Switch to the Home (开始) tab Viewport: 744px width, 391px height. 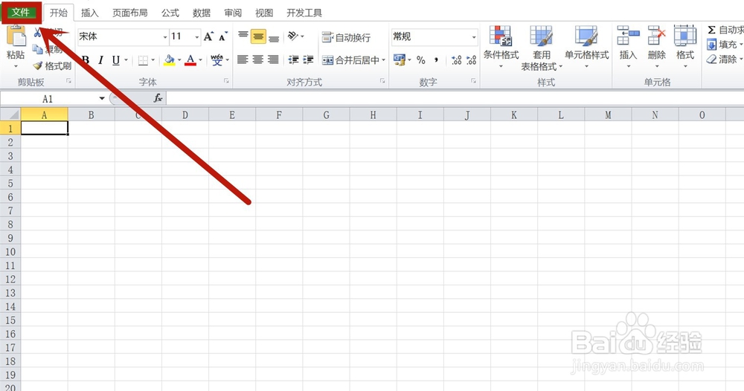tap(59, 13)
